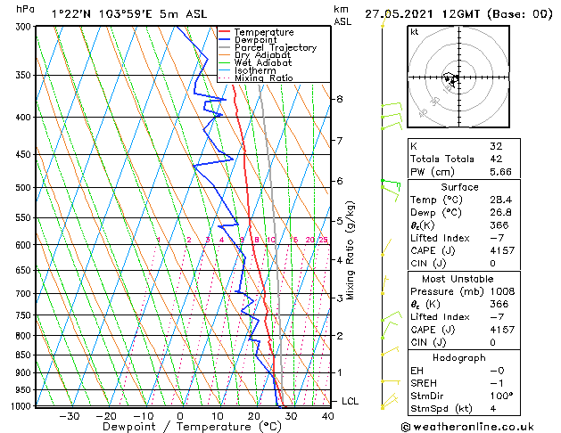Click the "Hodograph" section heading
This screenshot has height=433, width=561.
(x=459, y=358)
